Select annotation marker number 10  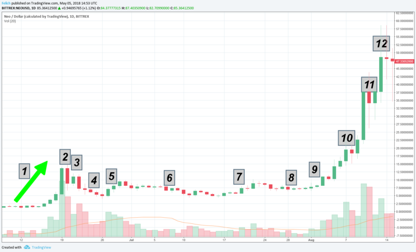pyautogui.click(x=346, y=137)
